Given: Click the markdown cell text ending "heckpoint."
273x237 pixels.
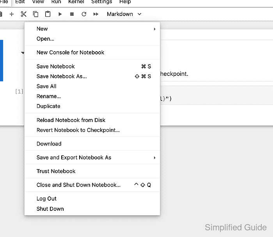Looking at the screenshot, I should (174, 74).
